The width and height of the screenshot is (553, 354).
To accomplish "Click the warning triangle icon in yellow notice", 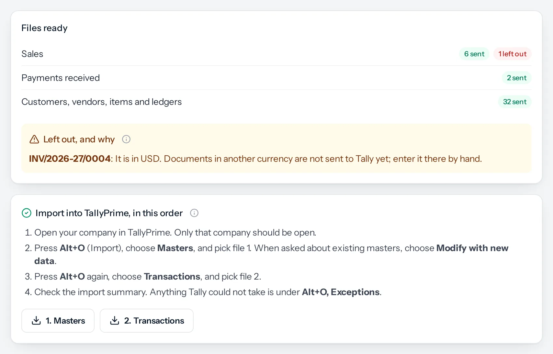I will (34, 139).
